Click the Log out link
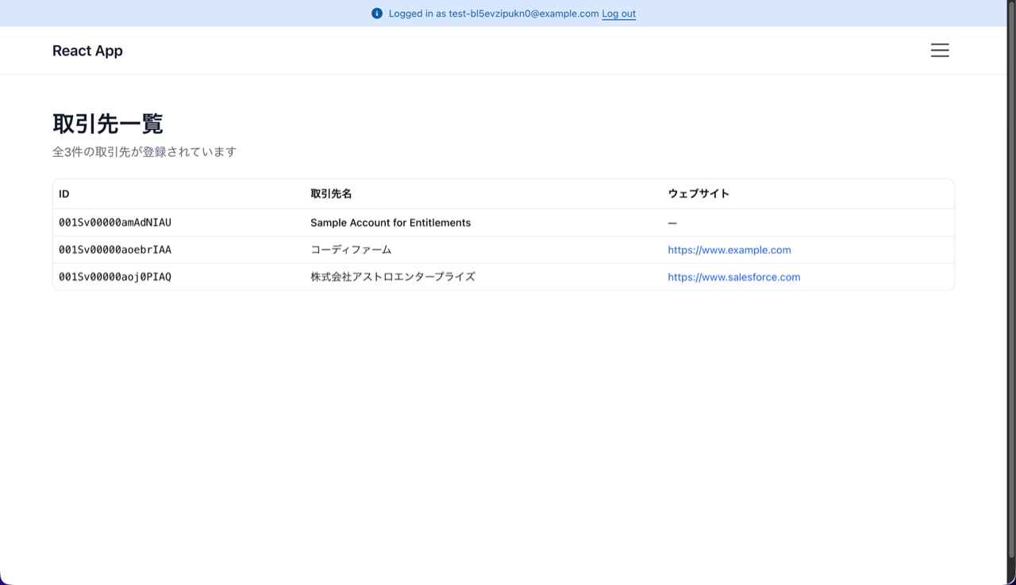This screenshot has height=585, width=1016. [618, 13]
